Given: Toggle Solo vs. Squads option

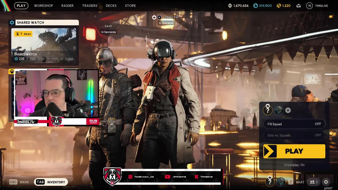Looking at the screenshot, I should [x=294, y=135].
